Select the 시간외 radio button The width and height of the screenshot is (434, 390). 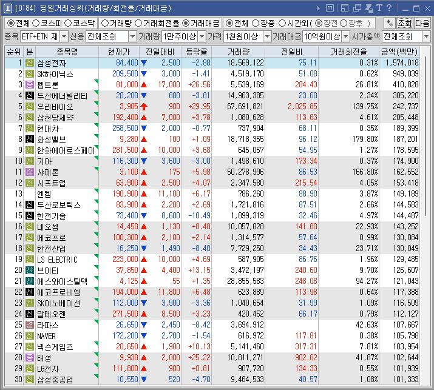click(282, 23)
